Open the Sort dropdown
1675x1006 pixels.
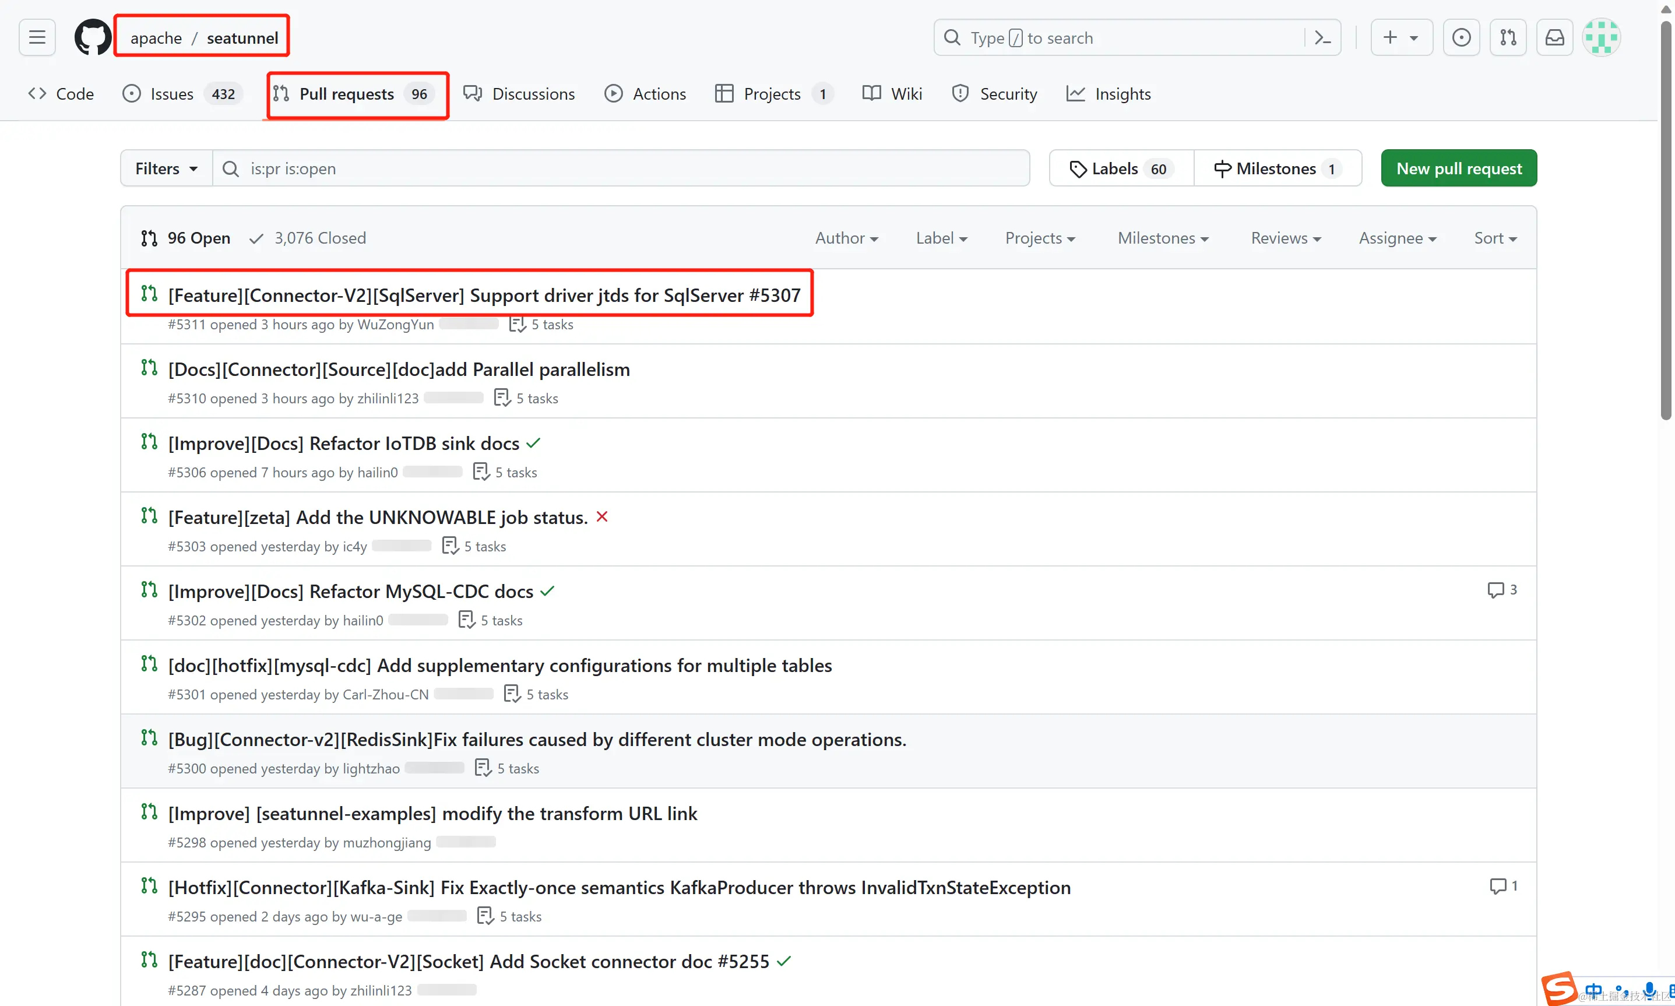tap(1495, 238)
